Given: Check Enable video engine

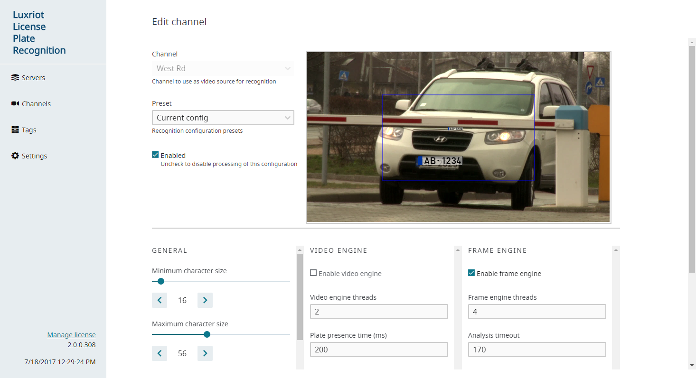Looking at the screenshot, I should (313, 273).
